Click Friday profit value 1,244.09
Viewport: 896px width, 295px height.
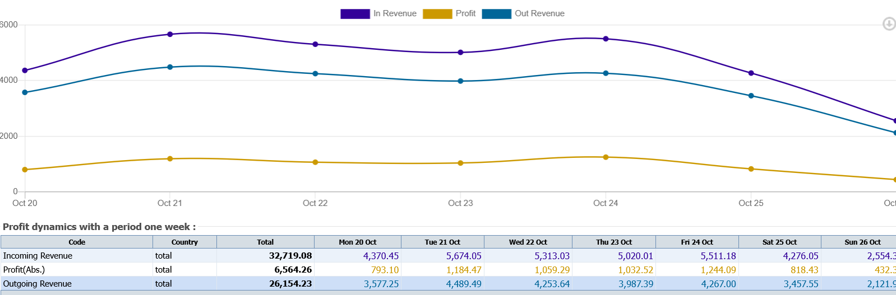point(718,270)
